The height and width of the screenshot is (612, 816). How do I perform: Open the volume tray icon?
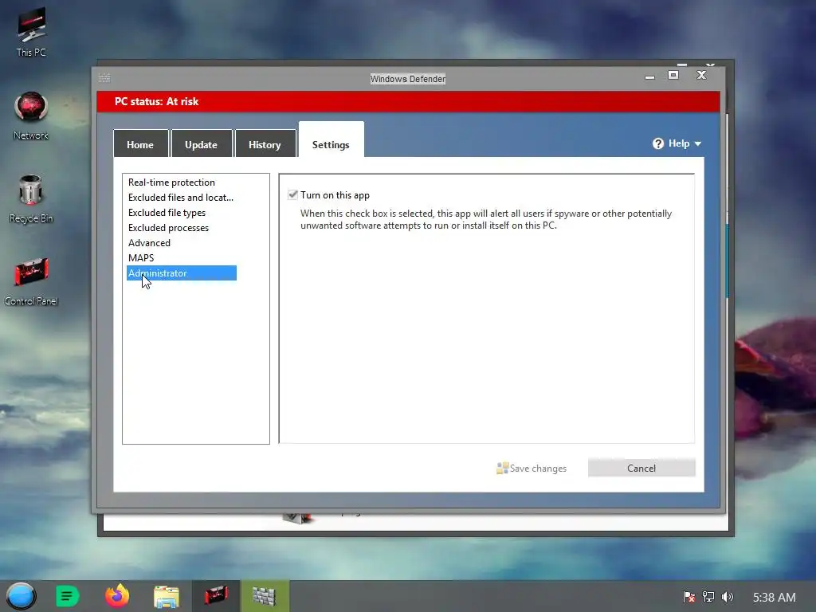(728, 597)
